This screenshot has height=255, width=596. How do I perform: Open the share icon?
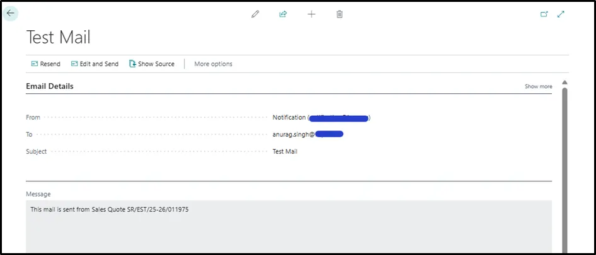coord(283,14)
